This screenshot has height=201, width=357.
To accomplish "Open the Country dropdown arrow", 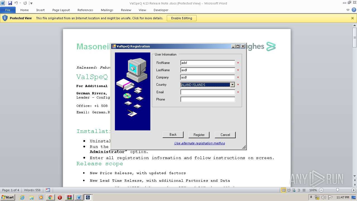I will click(x=232, y=85).
